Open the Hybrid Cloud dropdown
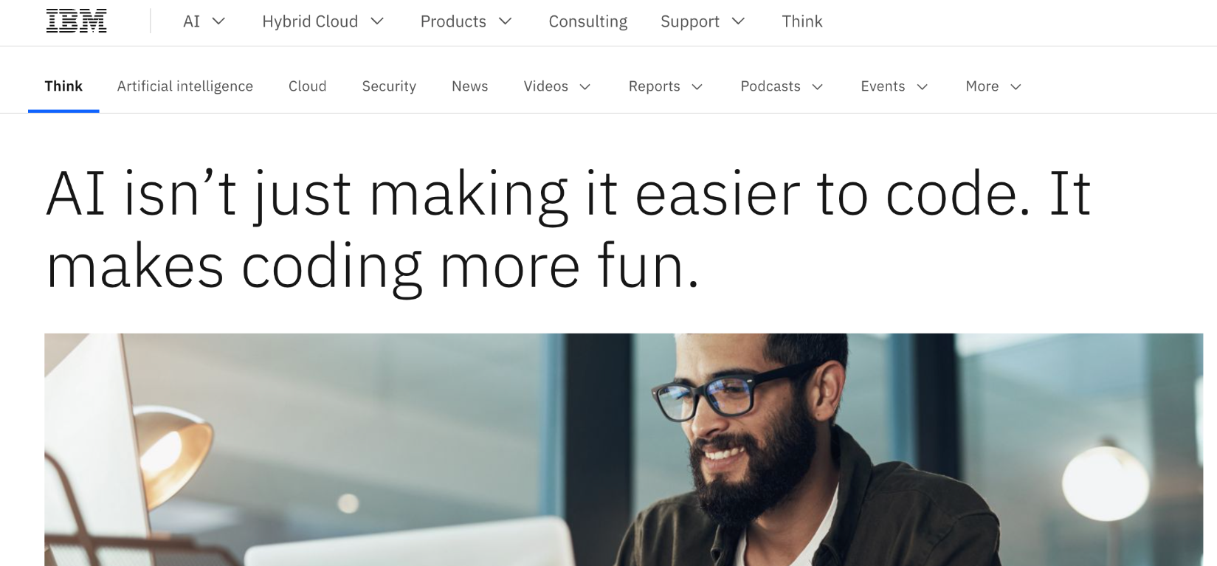Screen dimensions: 1217x566 [323, 21]
